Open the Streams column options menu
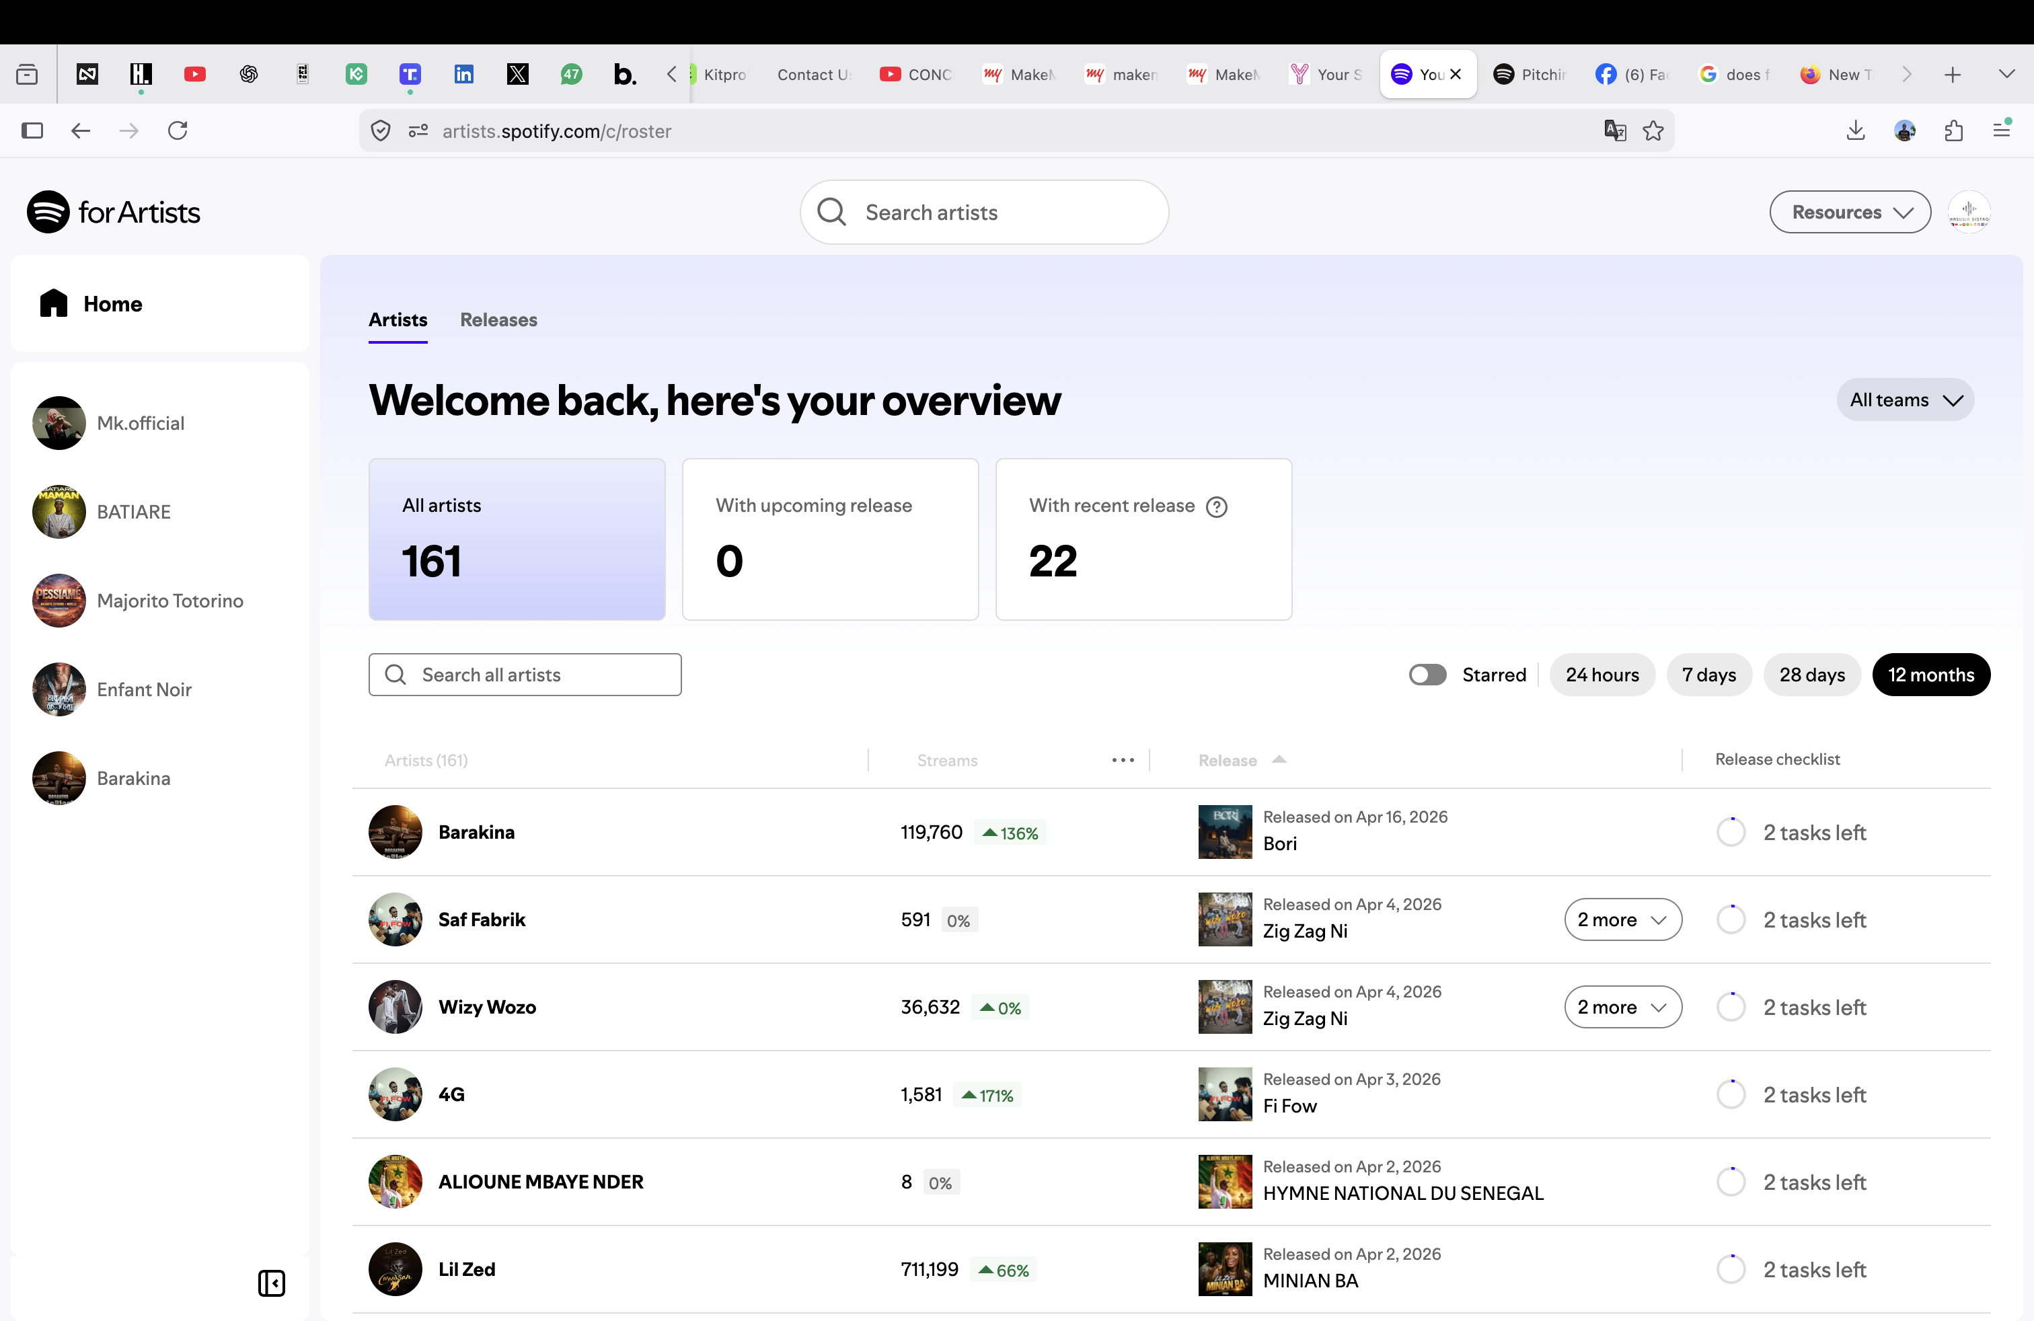2034x1321 pixels. (x=1123, y=759)
